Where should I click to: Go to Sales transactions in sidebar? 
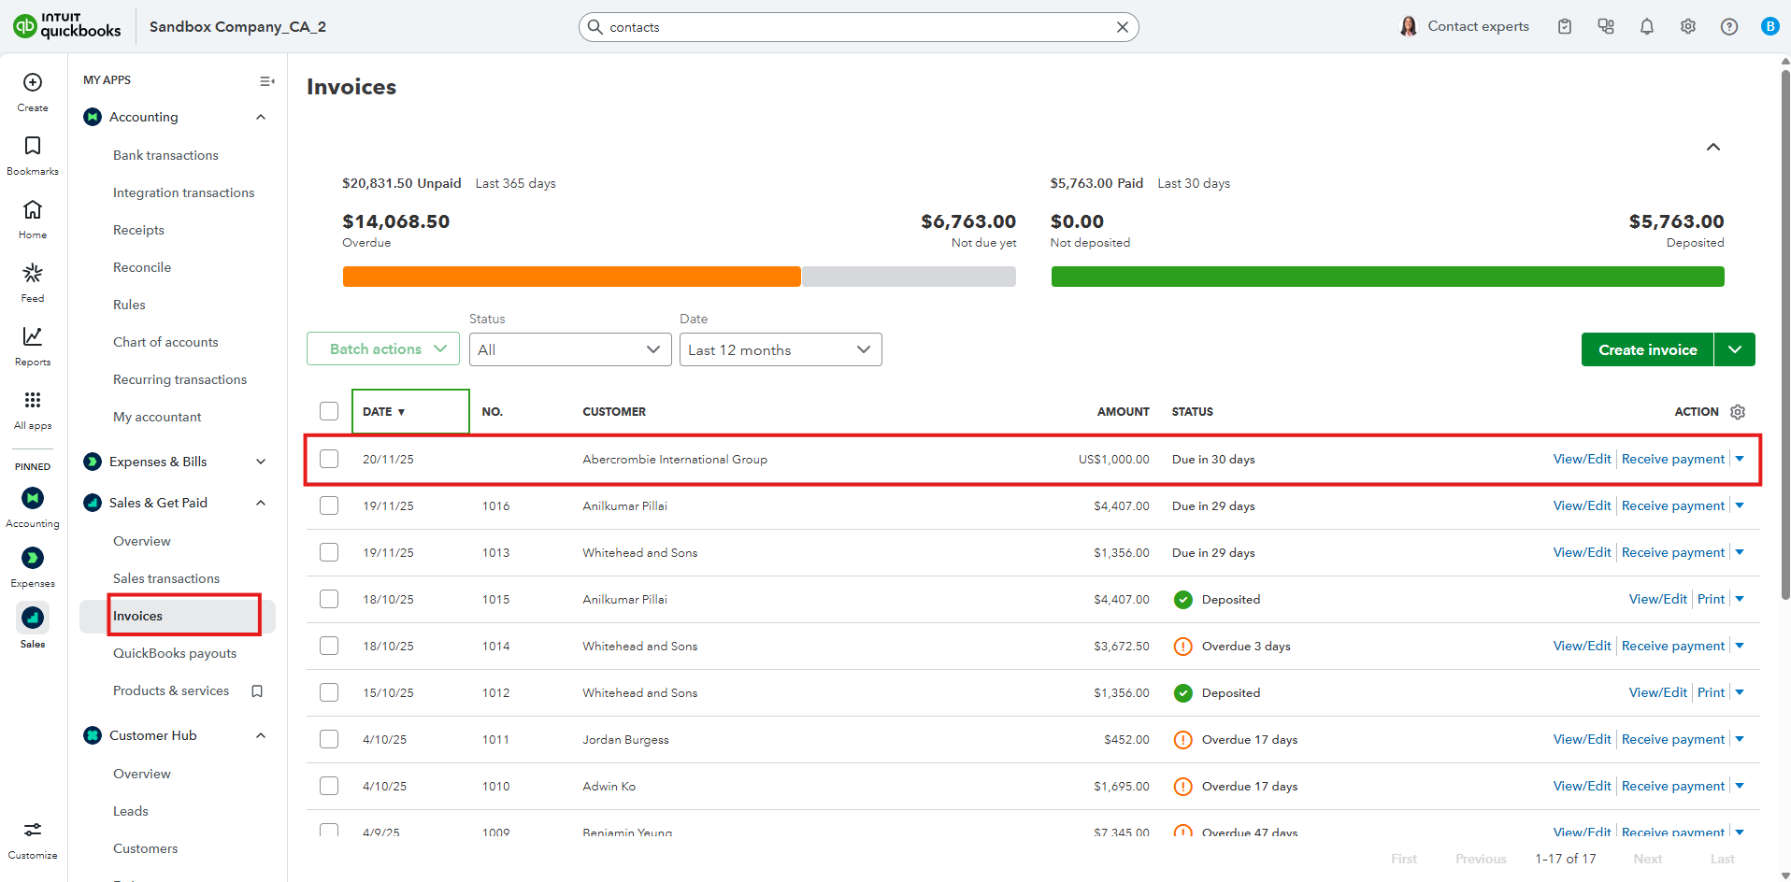click(x=166, y=578)
